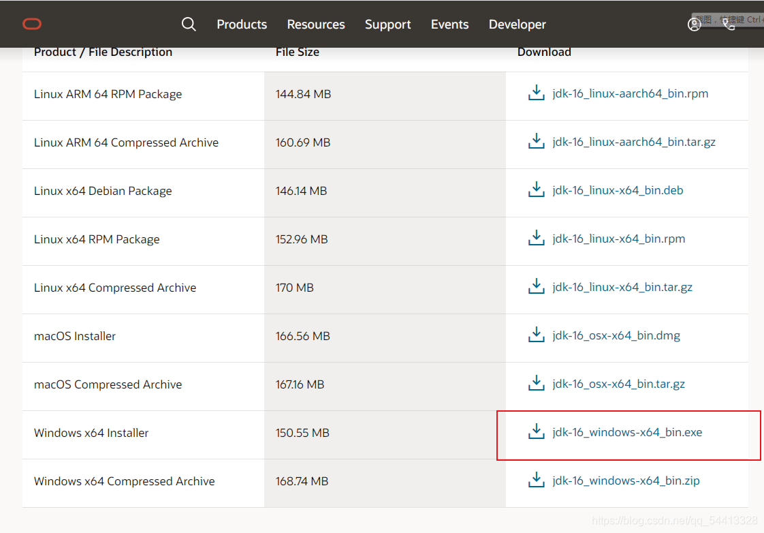Viewport: 764px width, 533px height.
Task: Open the Support menu
Action: [x=388, y=25]
